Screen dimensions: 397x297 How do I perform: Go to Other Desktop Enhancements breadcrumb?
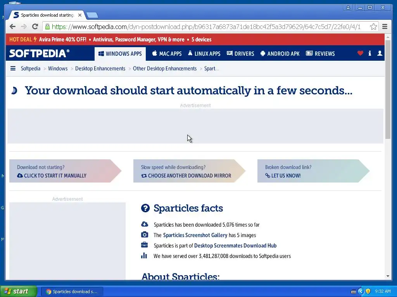tap(164, 68)
